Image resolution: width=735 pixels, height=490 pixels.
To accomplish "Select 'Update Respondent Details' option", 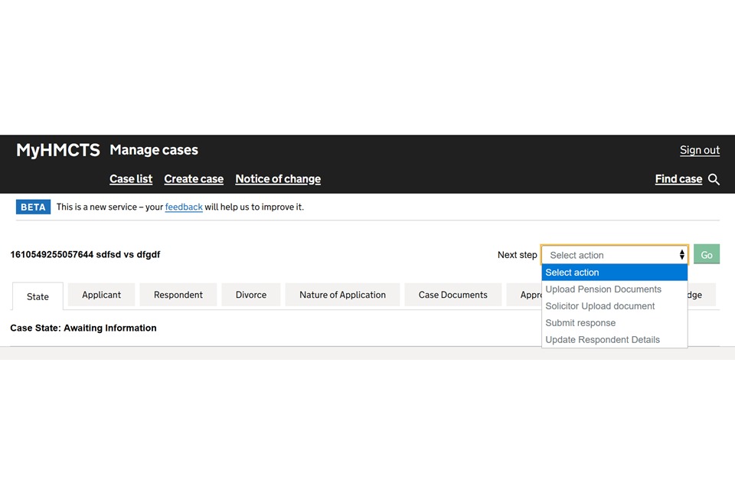I will point(603,340).
